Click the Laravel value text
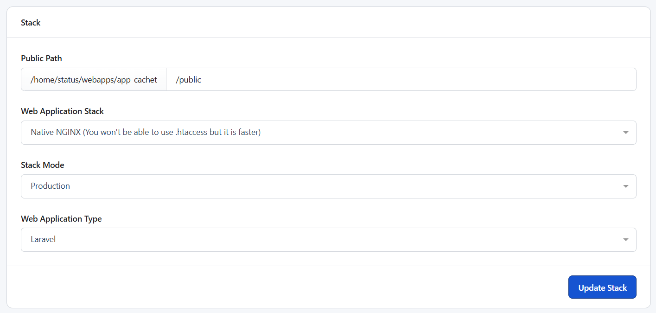The height and width of the screenshot is (313, 656). coord(43,240)
